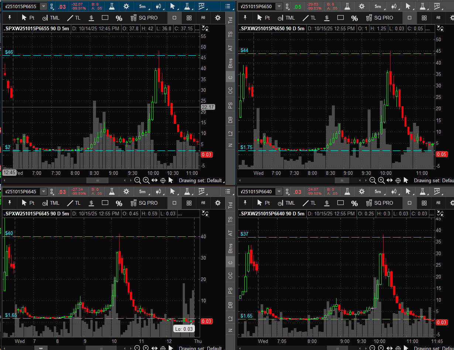Screen dimensions: 454x350
Task: Click the price level $ tool on P6655 chart
Action: tap(91, 18)
